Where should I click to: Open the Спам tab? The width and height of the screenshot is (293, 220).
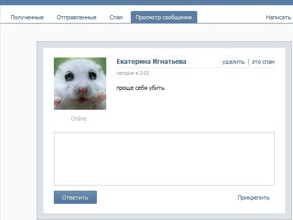(116, 17)
